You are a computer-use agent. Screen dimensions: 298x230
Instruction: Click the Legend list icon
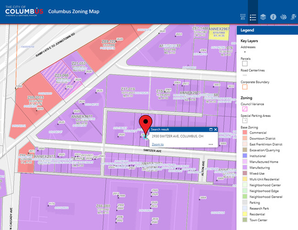pyautogui.click(x=253, y=17)
